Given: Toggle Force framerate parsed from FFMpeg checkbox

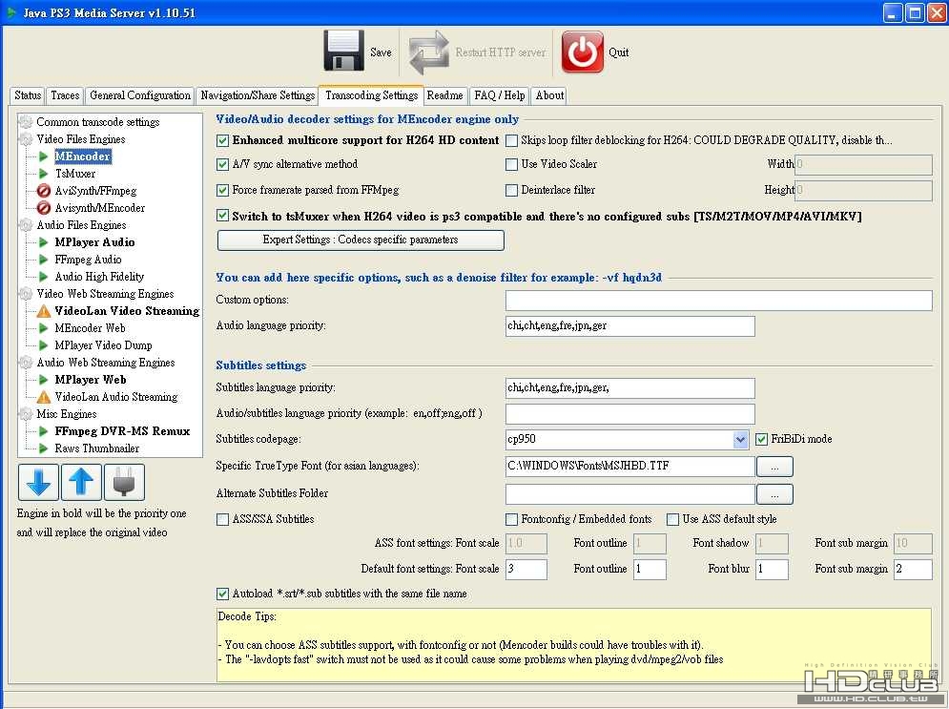Looking at the screenshot, I should click(223, 190).
